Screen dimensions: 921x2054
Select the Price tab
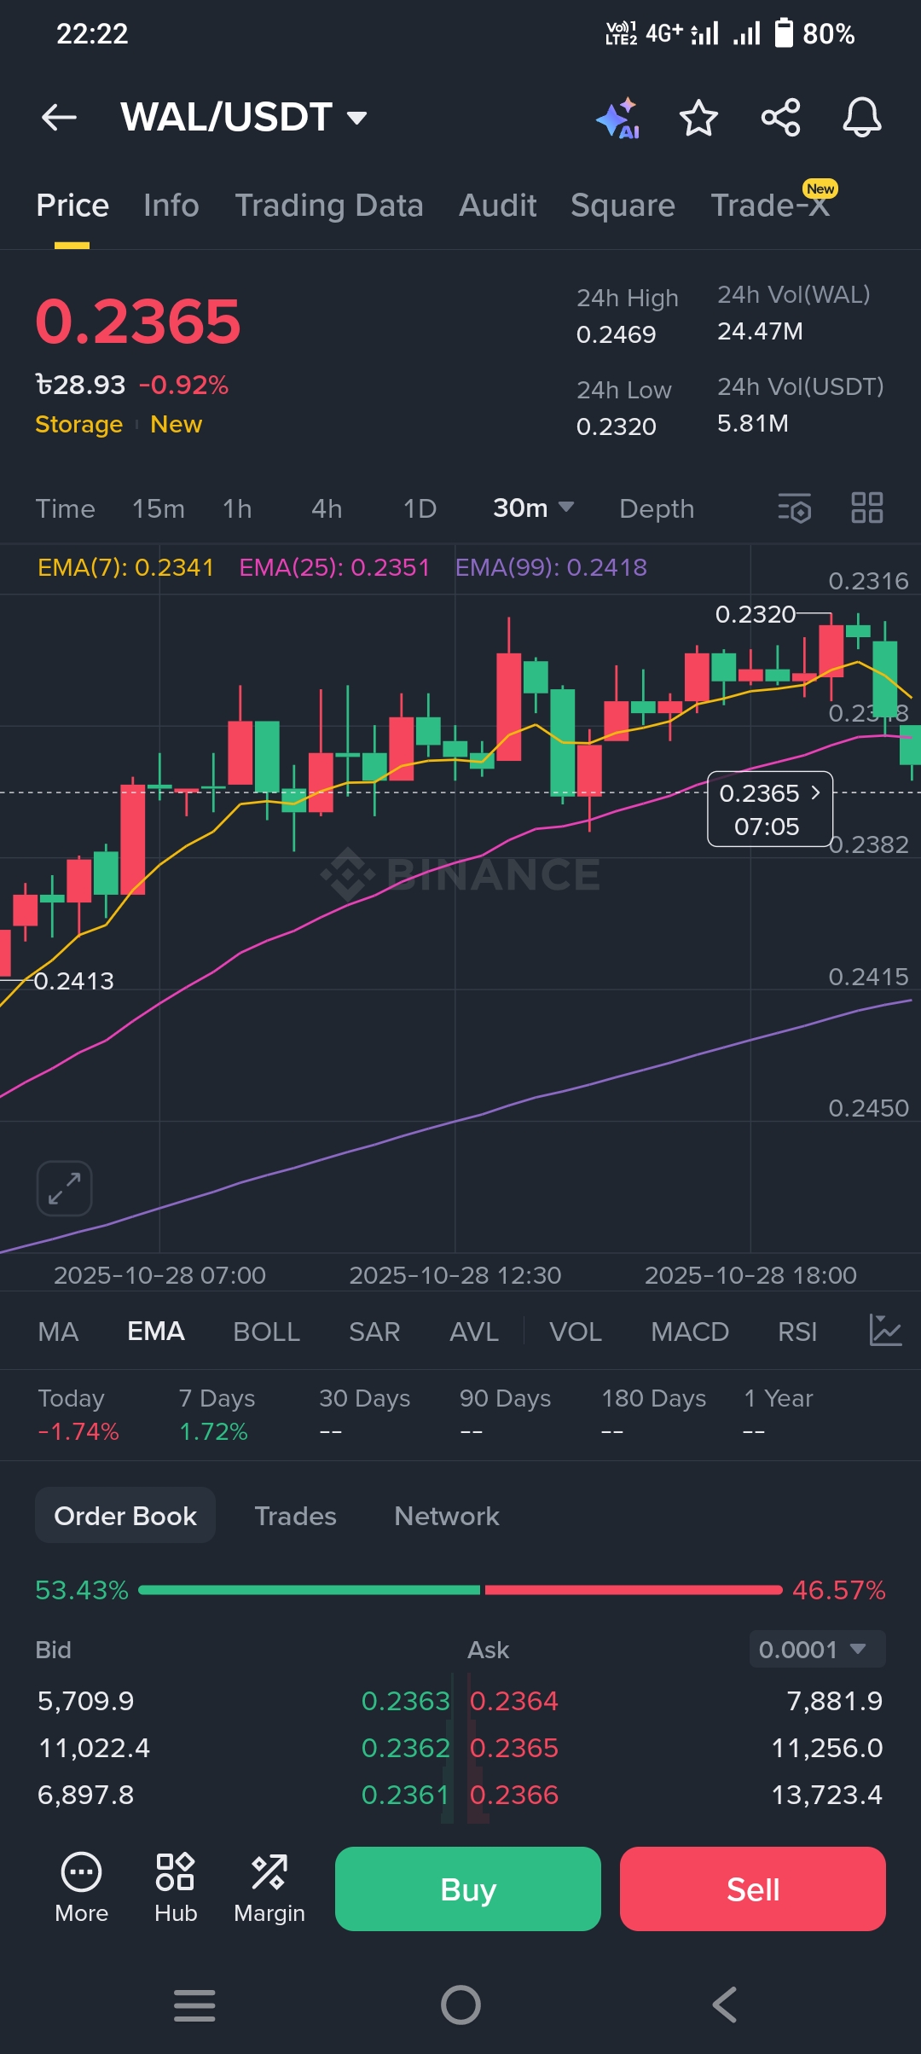pos(72,206)
